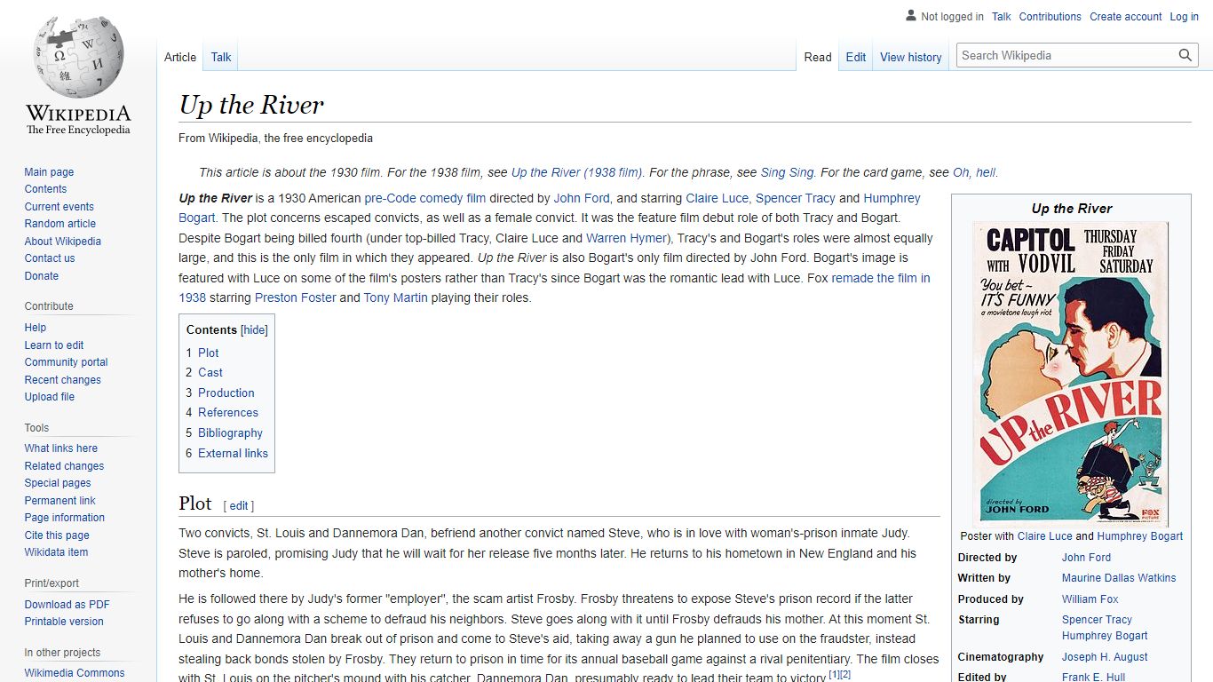Open Claire Luce link in poster caption
This screenshot has width=1213, height=682.
(x=1044, y=536)
